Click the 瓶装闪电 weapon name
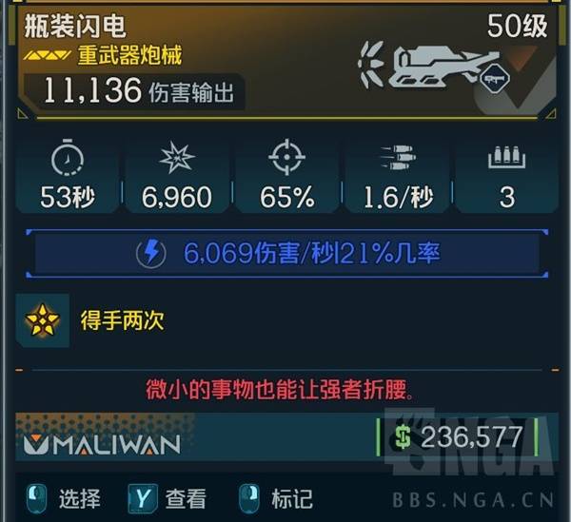This screenshot has width=571, height=522. click(x=75, y=27)
